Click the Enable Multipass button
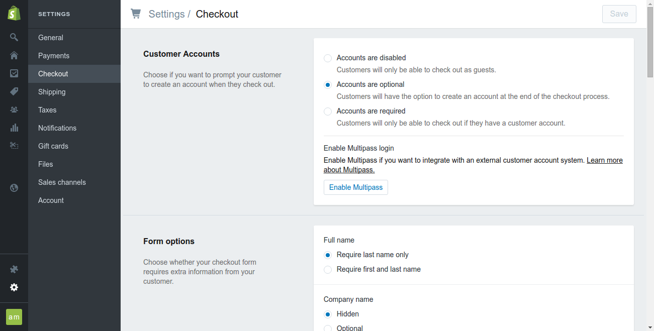Image resolution: width=654 pixels, height=331 pixels. click(x=356, y=187)
